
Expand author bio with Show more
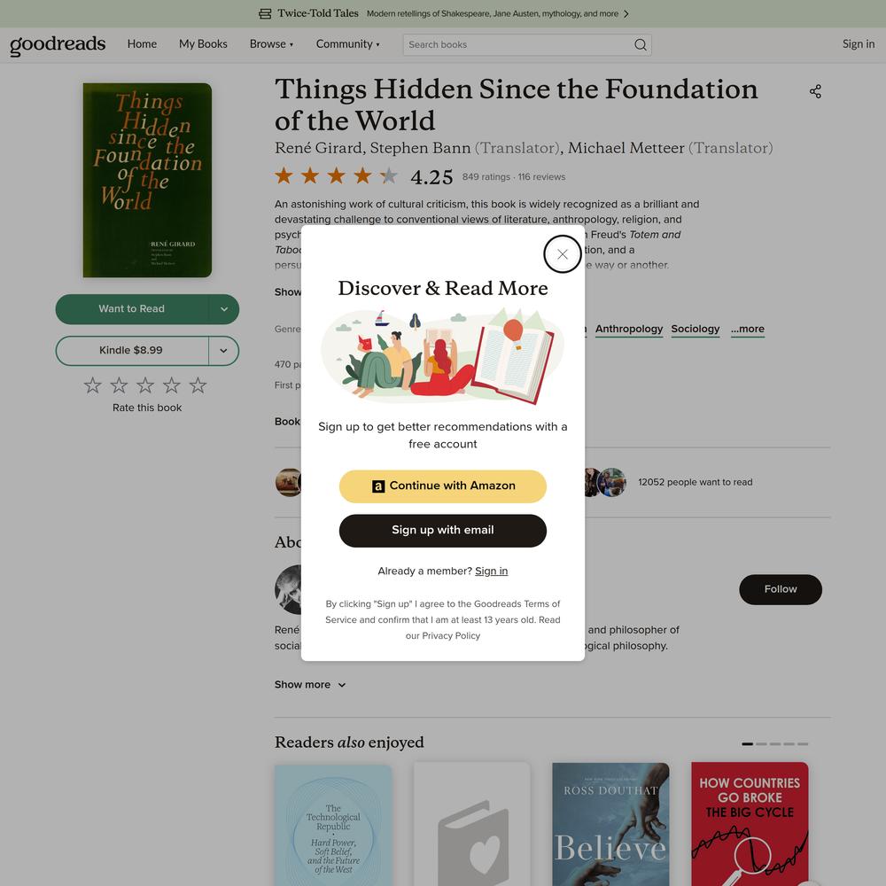(309, 684)
